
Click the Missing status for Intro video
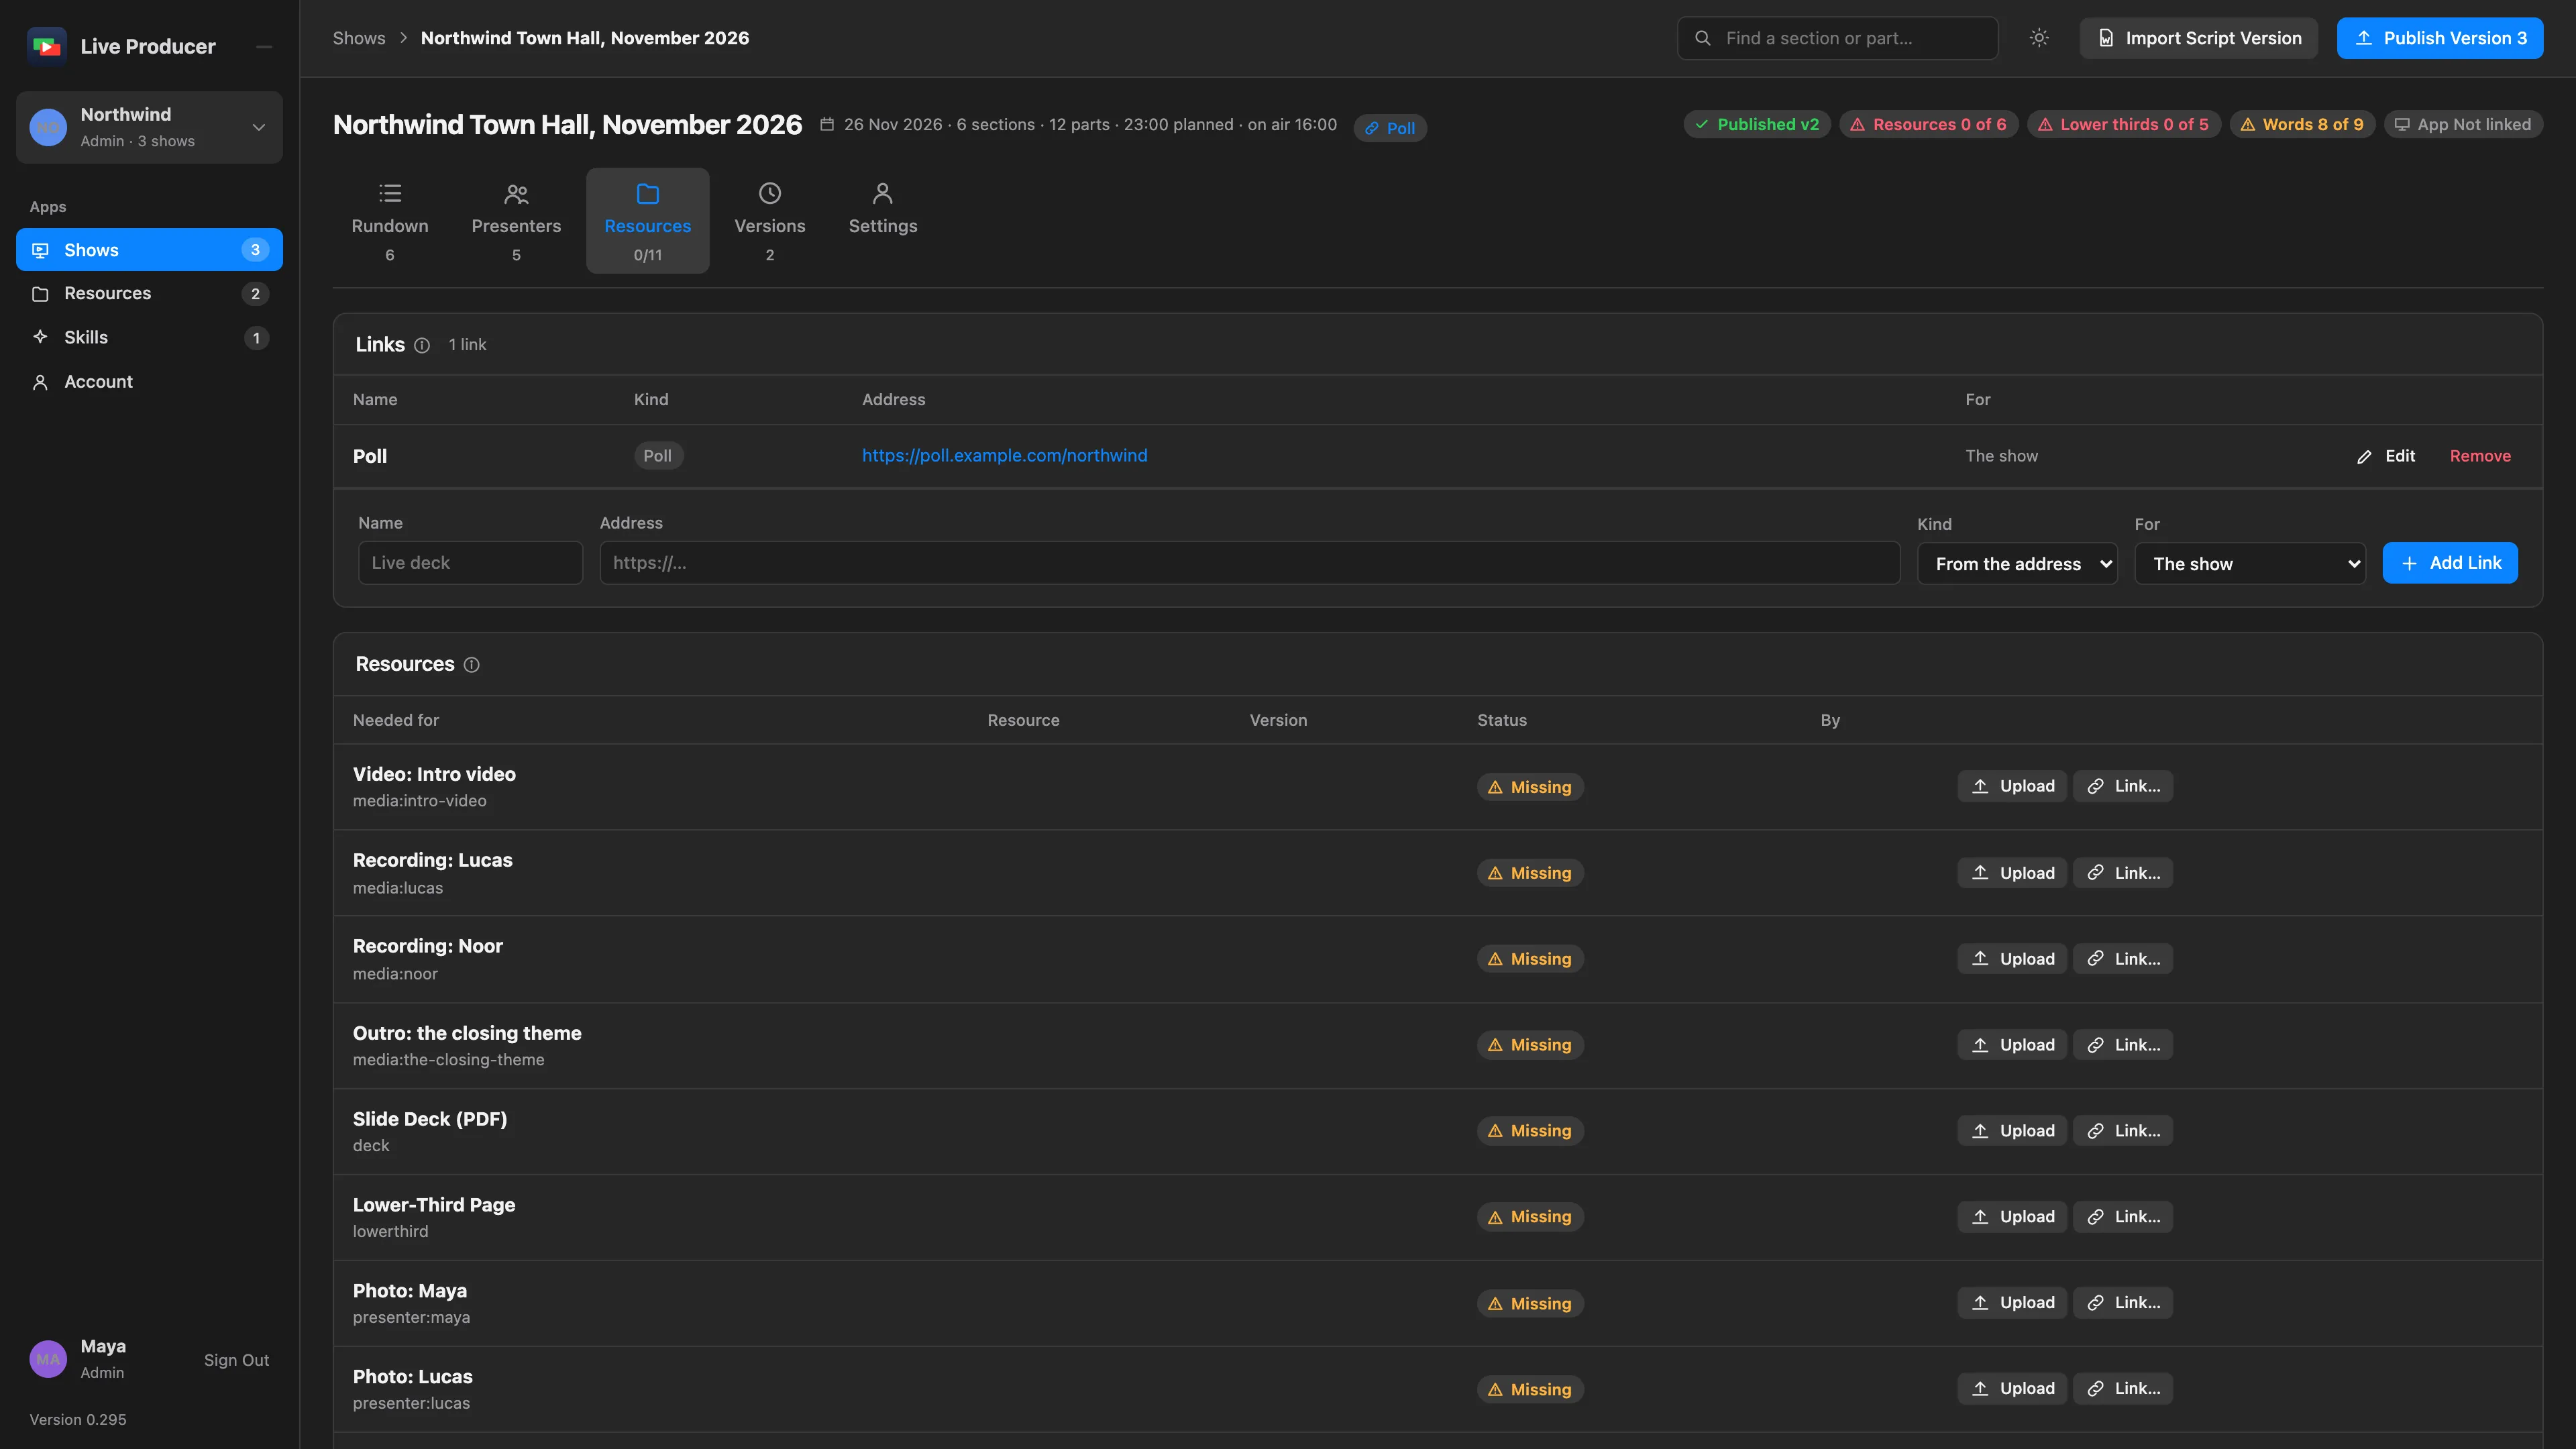point(1530,787)
